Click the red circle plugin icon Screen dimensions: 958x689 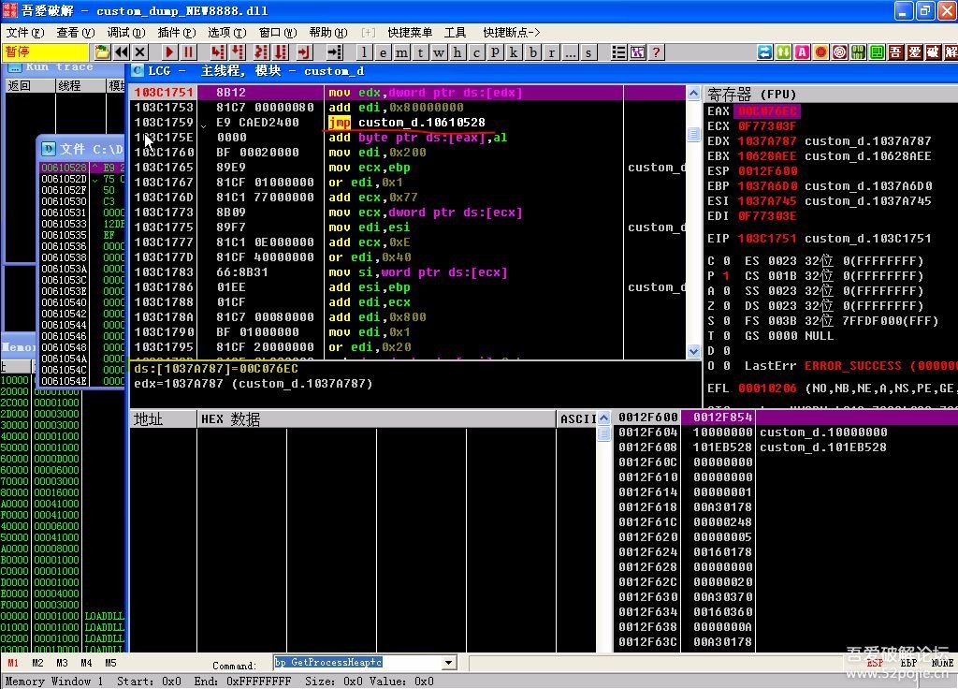click(821, 52)
